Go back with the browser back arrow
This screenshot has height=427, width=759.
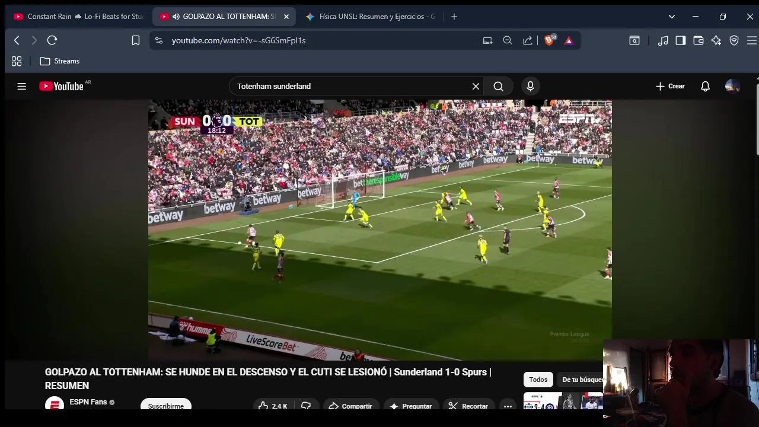pyautogui.click(x=17, y=40)
